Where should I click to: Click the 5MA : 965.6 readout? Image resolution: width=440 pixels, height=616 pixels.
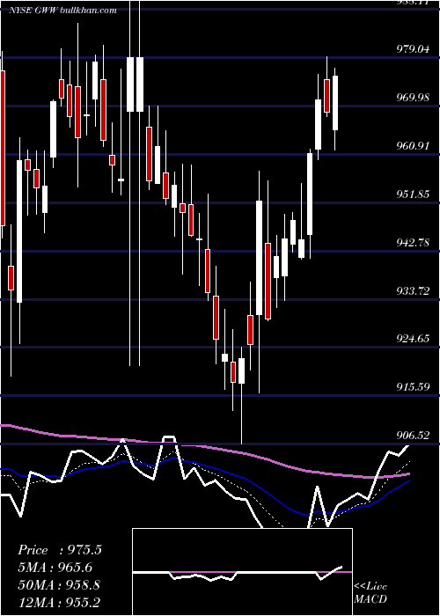(56, 568)
